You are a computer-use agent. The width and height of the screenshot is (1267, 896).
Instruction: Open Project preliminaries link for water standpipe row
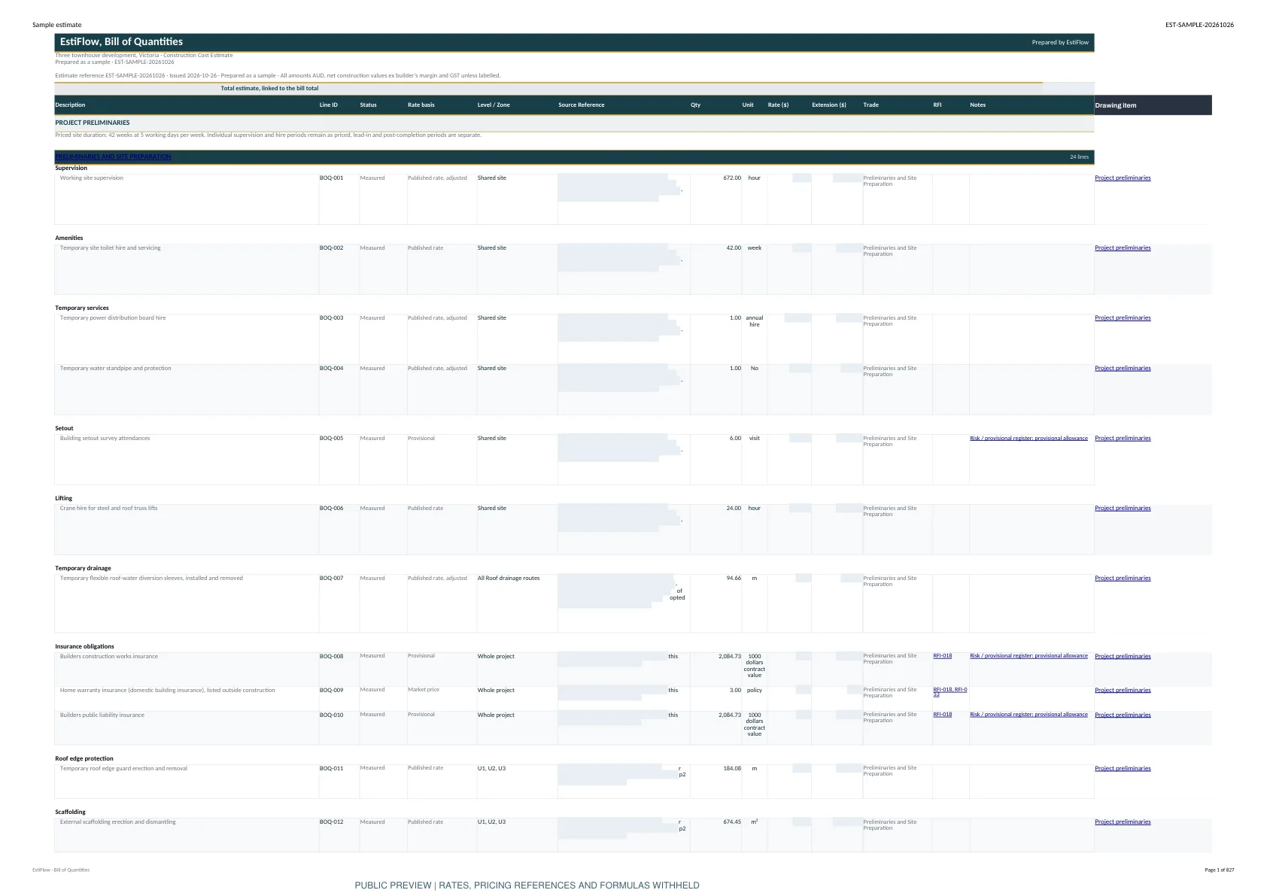1123,368
